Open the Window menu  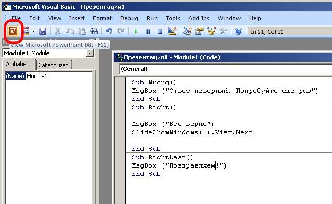point(229,18)
